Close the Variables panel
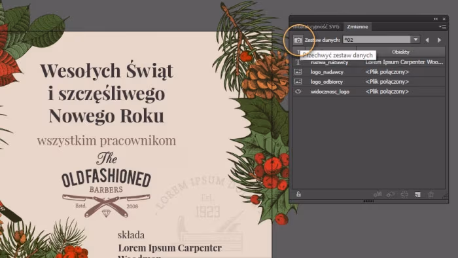Screen dimensions: 458x258 click(x=444, y=19)
